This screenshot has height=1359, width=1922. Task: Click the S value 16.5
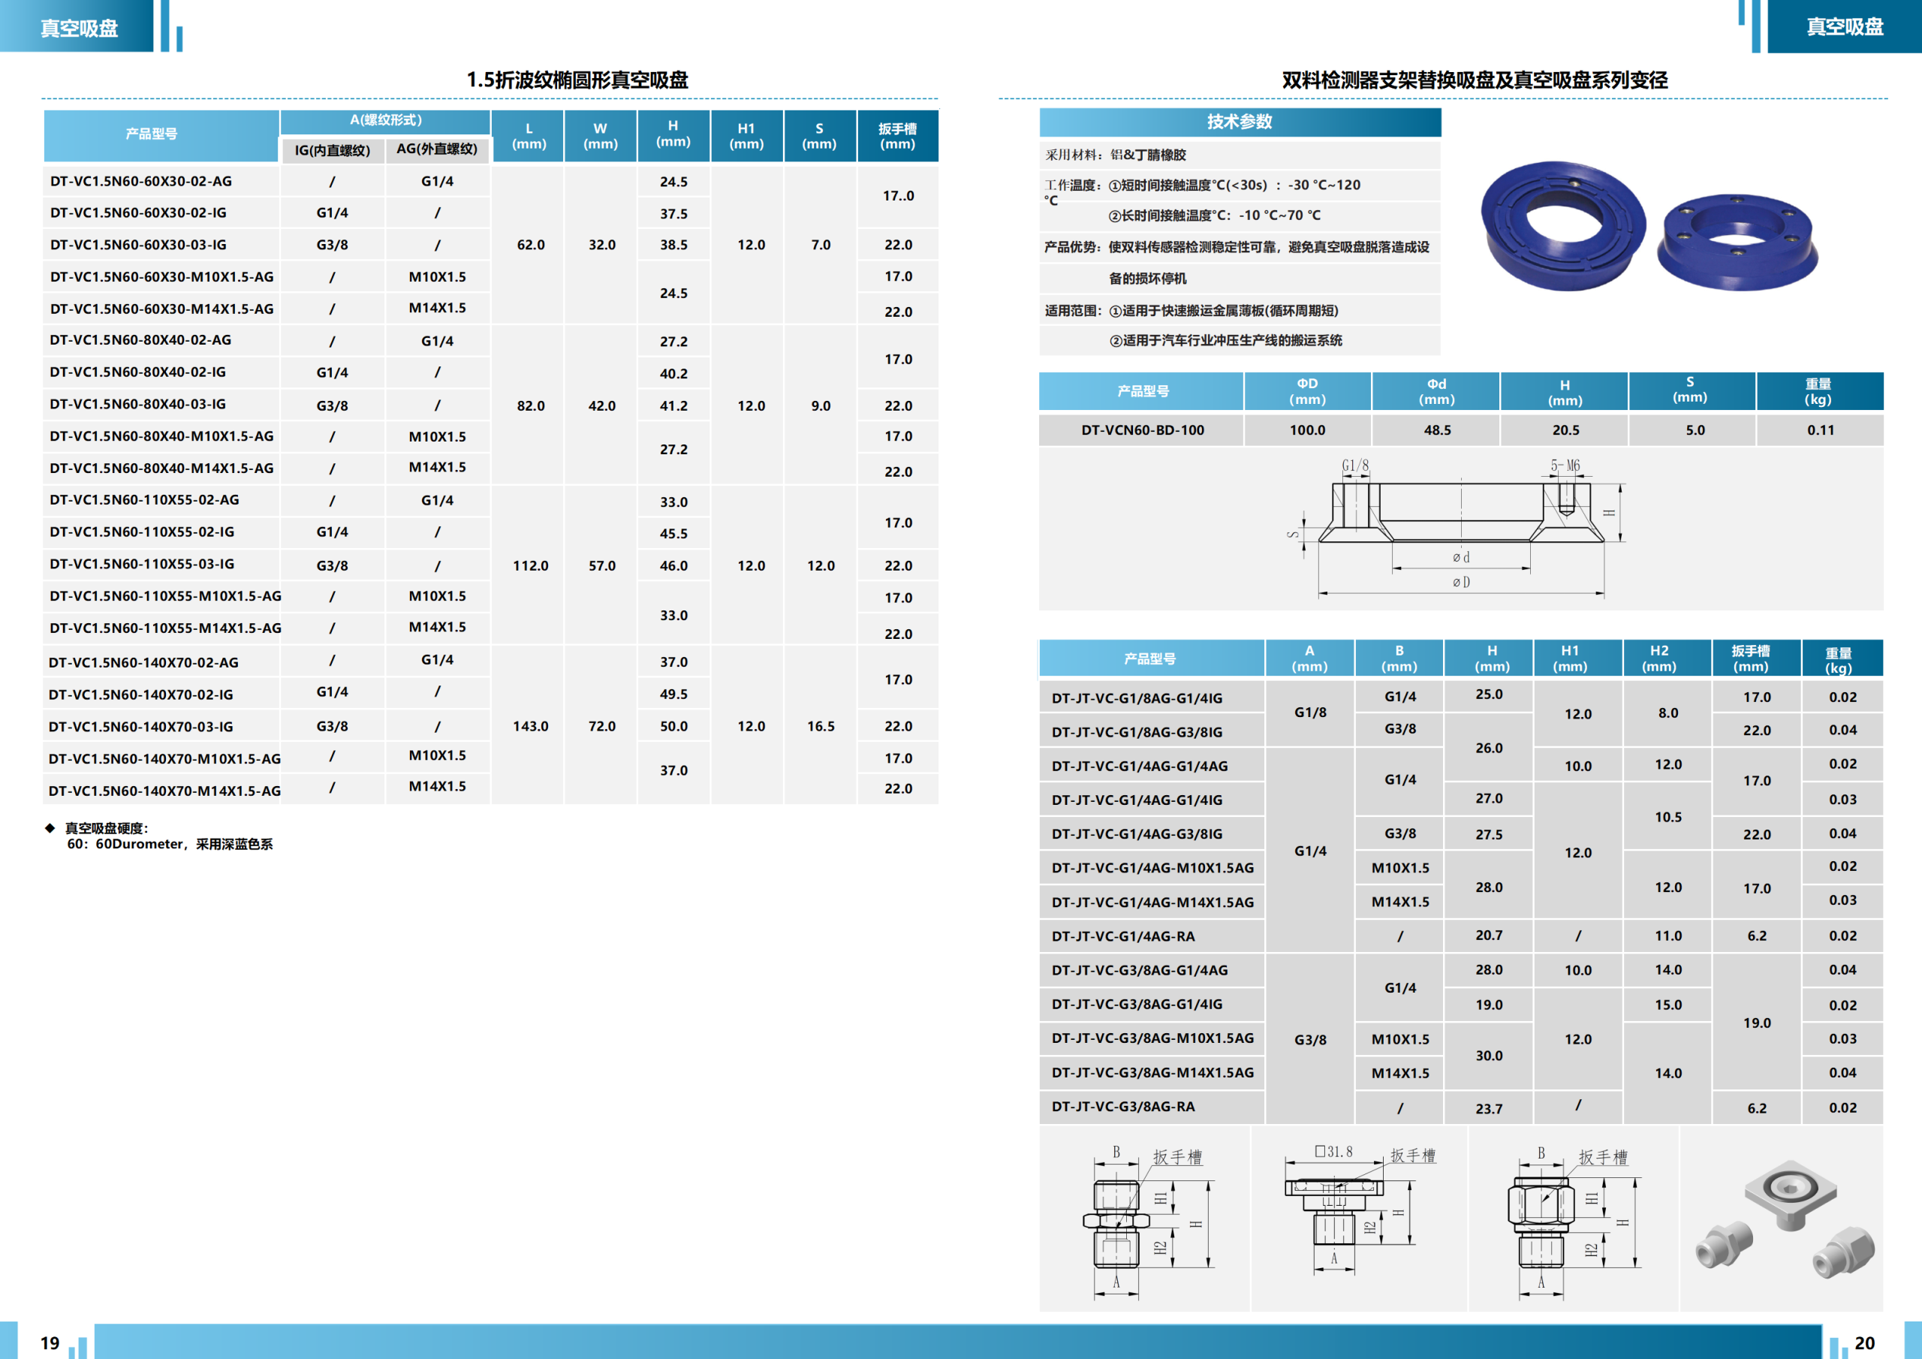(821, 726)
